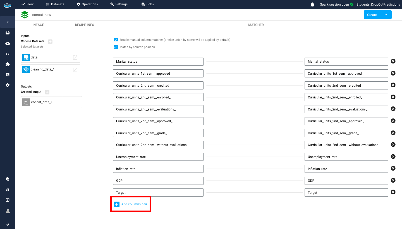Image resolution: width=402 pixels, height=229 pixels.
Task: Click plus icon next to Choose Datasets
Action: coord(50,41)
